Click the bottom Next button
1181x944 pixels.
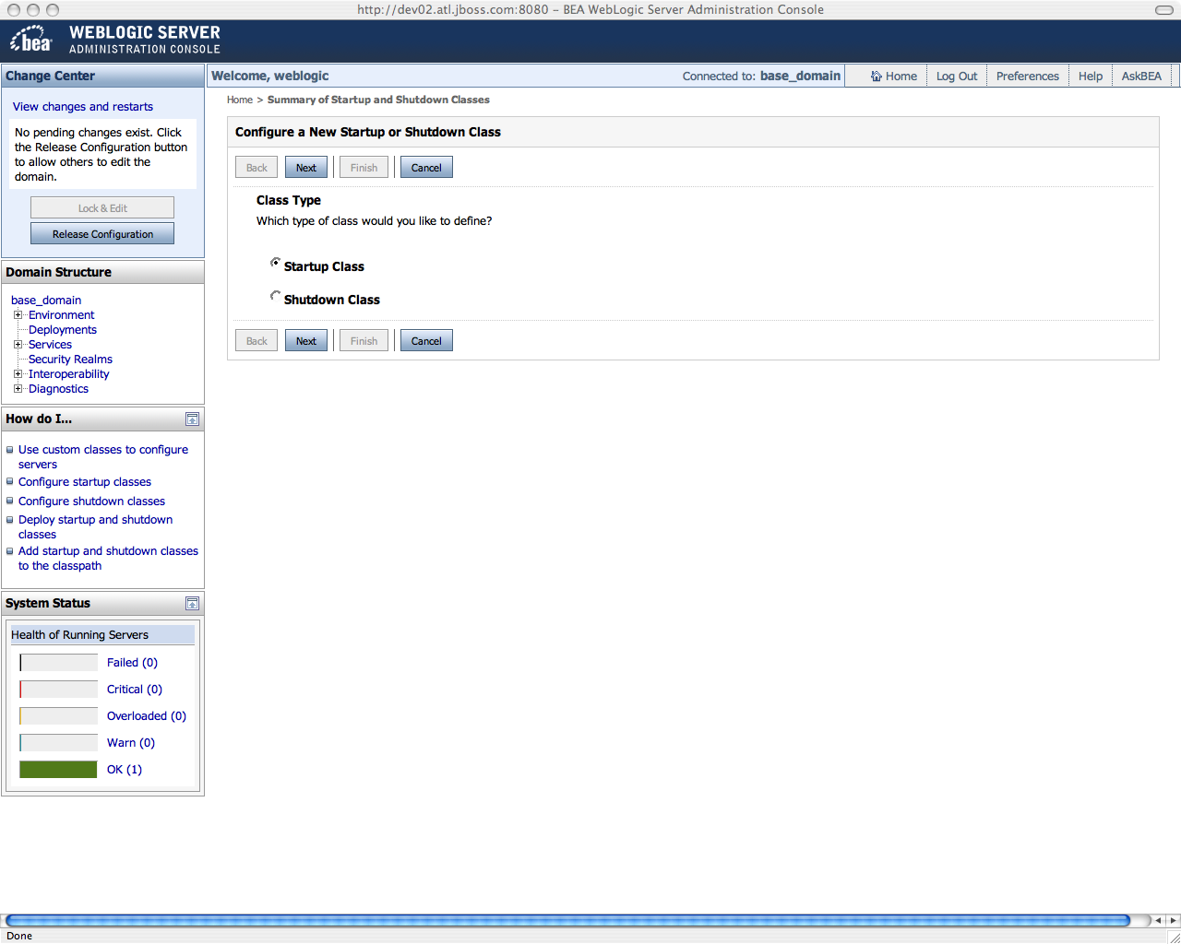(x=306, y=341)
